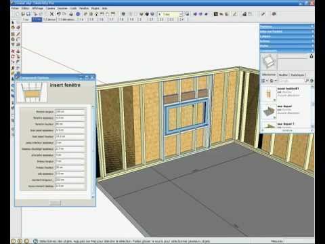325x244 pixels.
Task: Pick the Circle drawing tool
Action: [x=13, y=39]
